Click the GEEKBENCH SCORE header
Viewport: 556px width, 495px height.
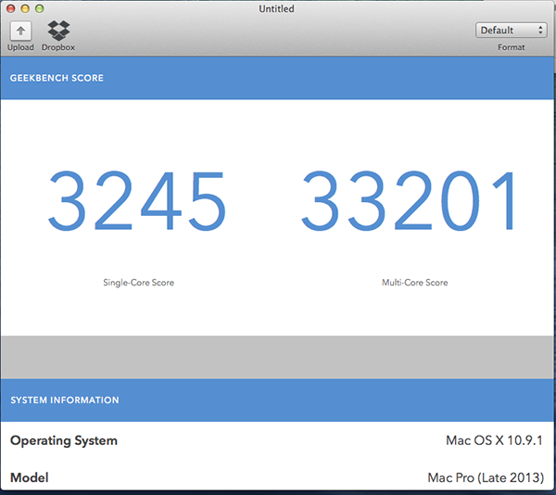click(57, 78)
